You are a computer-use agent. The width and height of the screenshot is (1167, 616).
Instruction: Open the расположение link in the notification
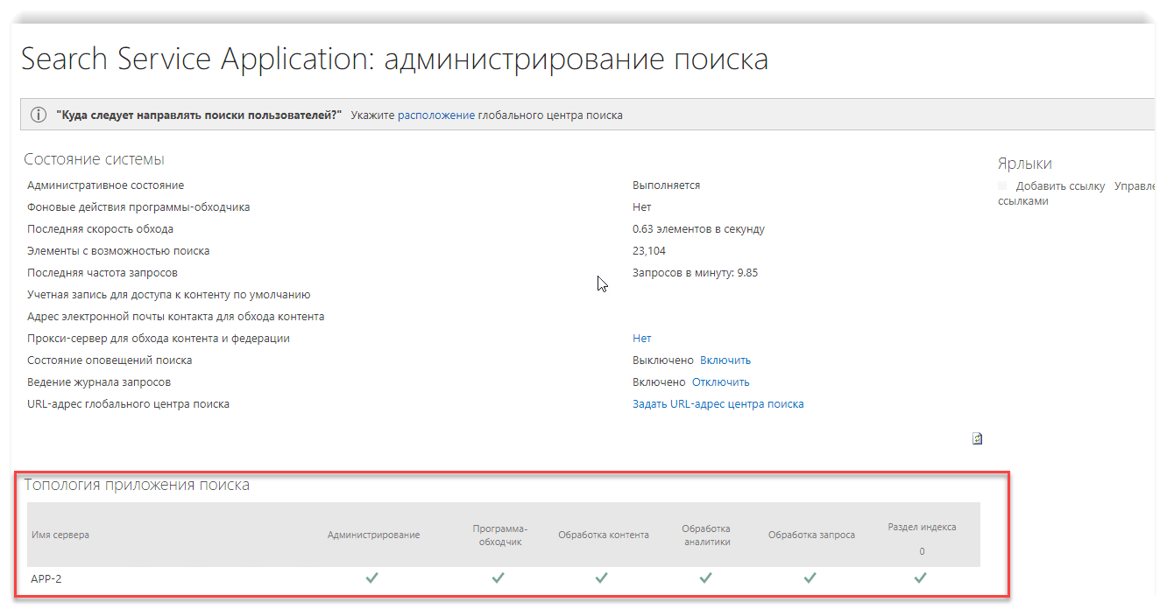(436, 115)
